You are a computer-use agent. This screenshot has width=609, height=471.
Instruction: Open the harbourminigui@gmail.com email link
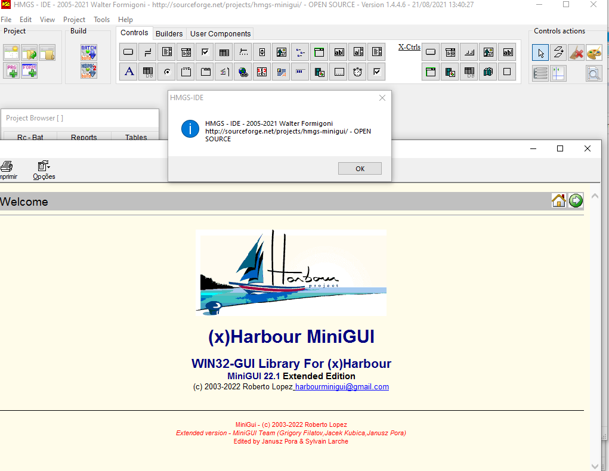[342, 387]
